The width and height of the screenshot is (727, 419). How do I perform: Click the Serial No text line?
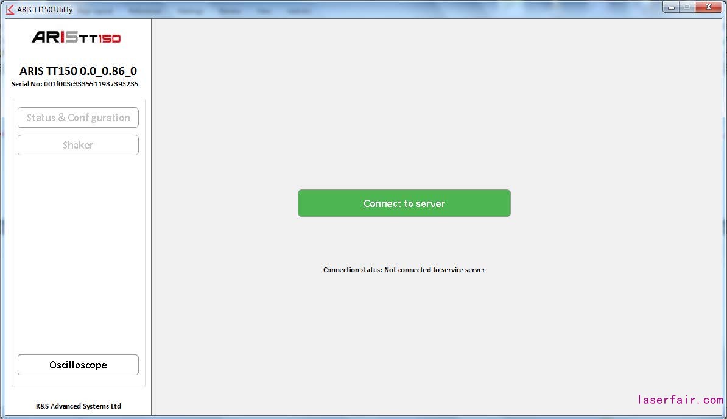pyautogui.click(x=75, y=84)
